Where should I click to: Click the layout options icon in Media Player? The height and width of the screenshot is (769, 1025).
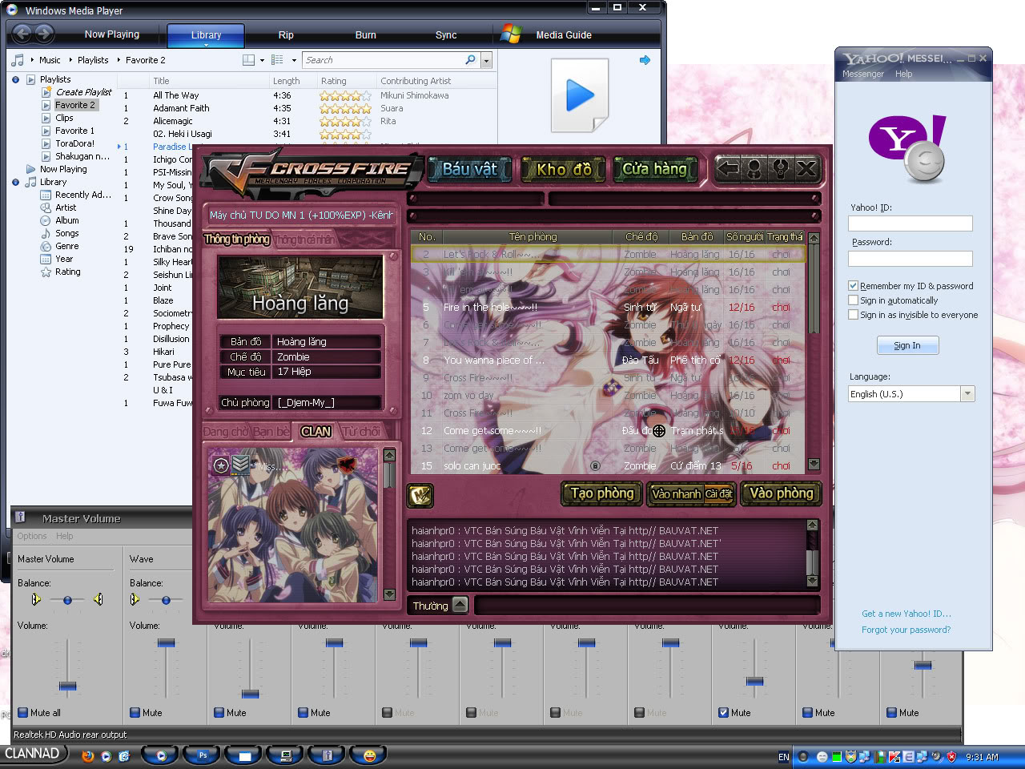(x=249, y=60)
